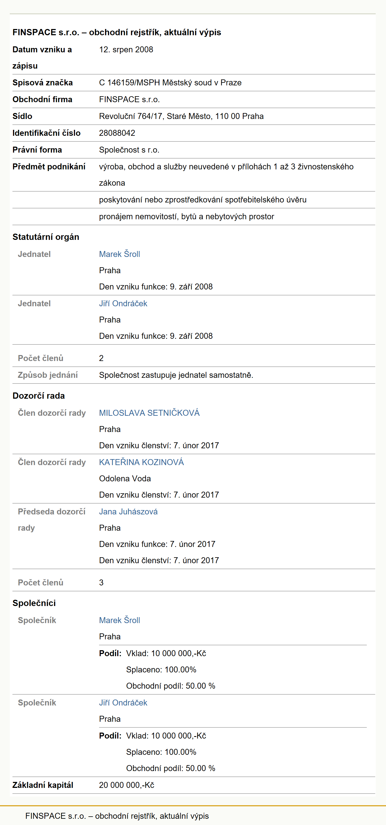Click the Spisová značka court file value
Image resolution: width=386 pixels, height=825 pixels.
[170, 83]
